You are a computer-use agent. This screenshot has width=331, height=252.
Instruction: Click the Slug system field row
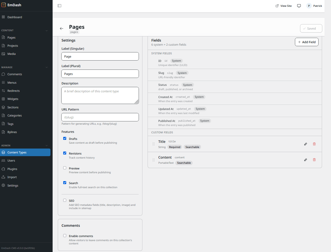coord(235,75)
